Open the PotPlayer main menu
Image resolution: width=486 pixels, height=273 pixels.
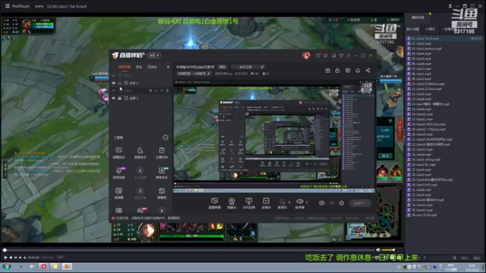pos(7,6)
